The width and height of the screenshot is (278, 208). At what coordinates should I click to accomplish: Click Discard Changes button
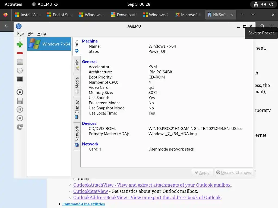(234, 173)
